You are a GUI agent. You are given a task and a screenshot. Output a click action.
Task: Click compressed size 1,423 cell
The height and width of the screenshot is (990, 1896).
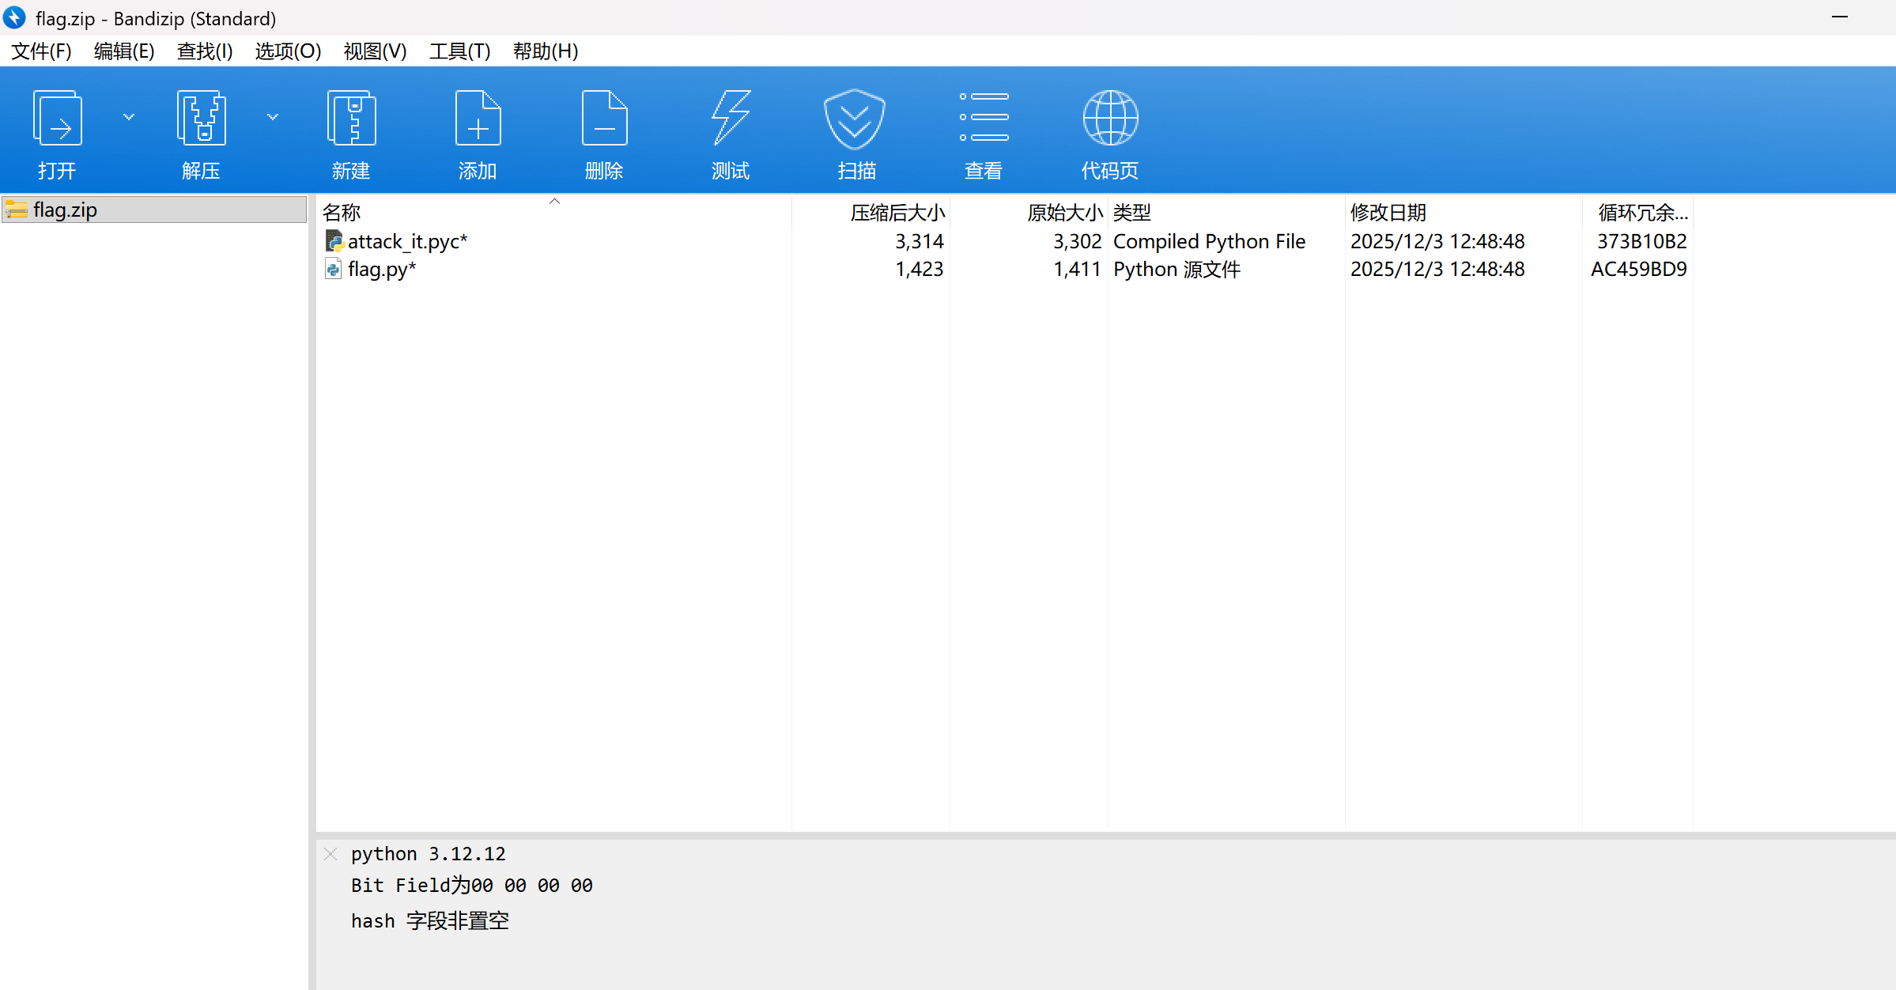920,269
